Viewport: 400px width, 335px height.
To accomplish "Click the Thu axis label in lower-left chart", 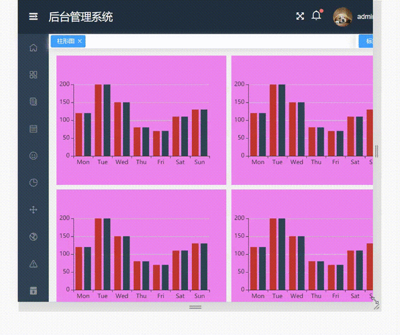I will (141, 296).
